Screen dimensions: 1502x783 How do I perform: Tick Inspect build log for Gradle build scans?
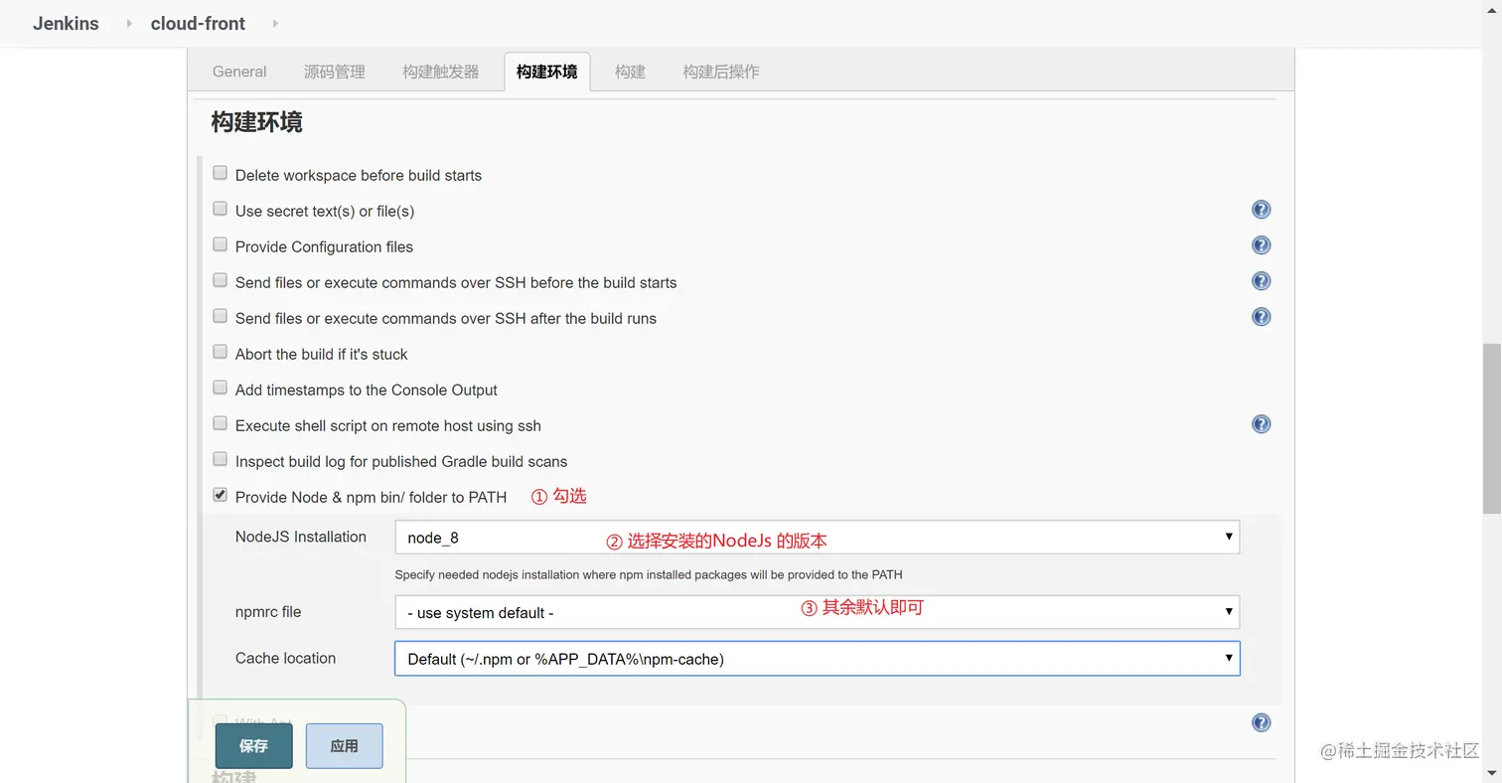tap(221, 459)
